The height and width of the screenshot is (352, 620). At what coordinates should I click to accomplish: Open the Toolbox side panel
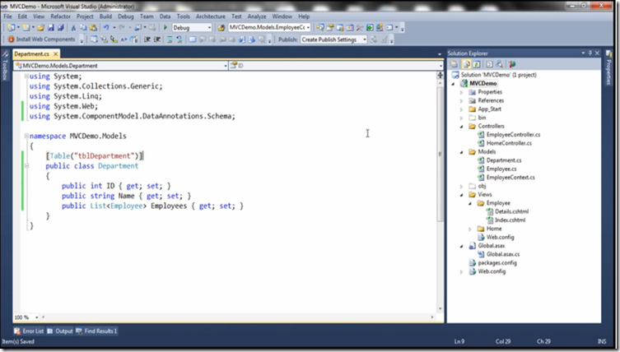[x=5, y=65]
